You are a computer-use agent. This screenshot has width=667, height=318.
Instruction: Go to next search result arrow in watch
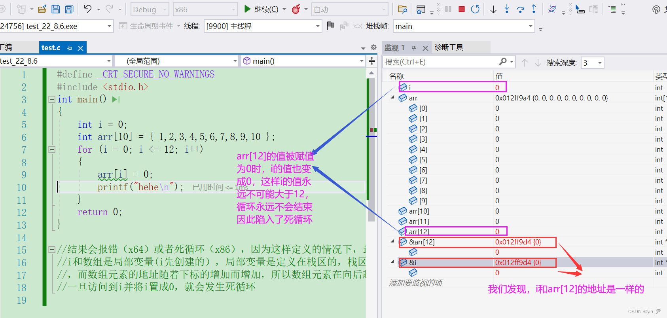(x=538, y=62)
